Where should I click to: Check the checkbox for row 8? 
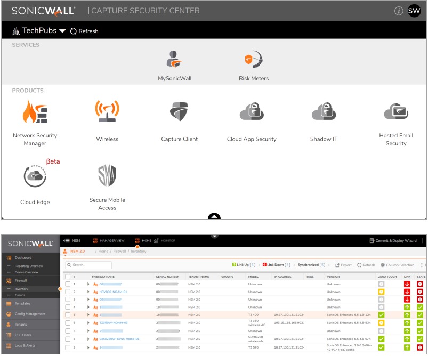[68, 339]
